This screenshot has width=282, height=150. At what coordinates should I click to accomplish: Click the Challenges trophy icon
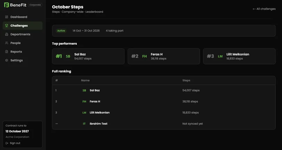7,26
